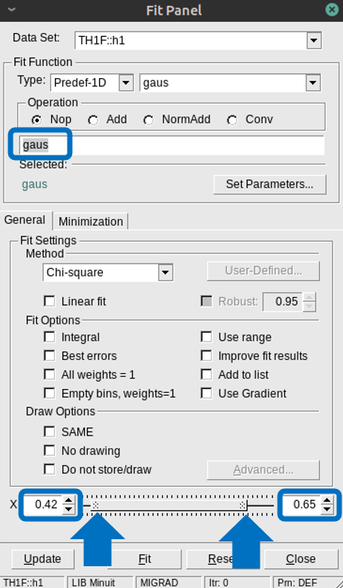Switch to the Minimization tab
This screenshot has height=588, width=343.
(91, 222)
